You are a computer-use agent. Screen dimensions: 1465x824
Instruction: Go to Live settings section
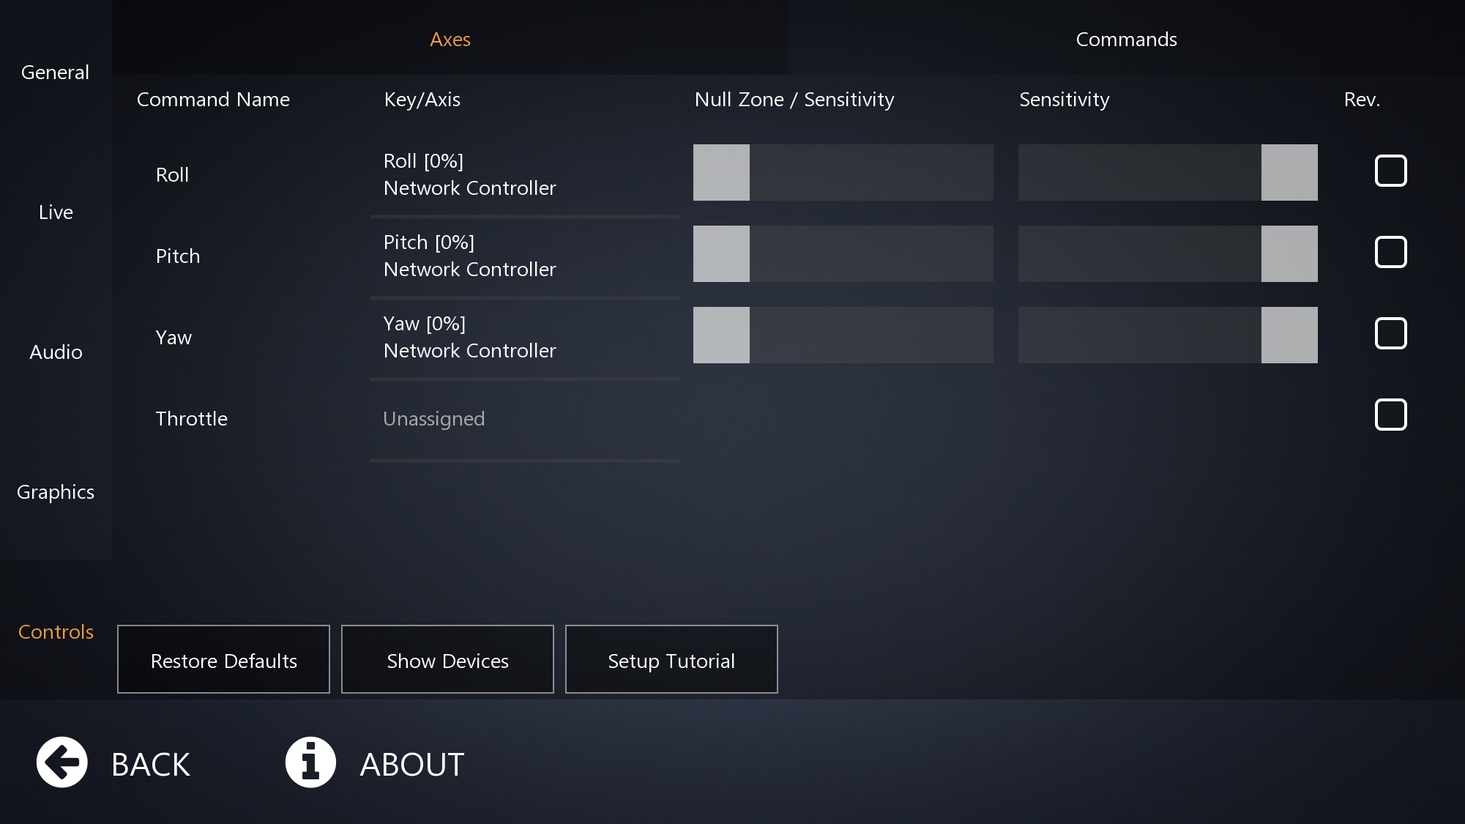pos(56,212)
